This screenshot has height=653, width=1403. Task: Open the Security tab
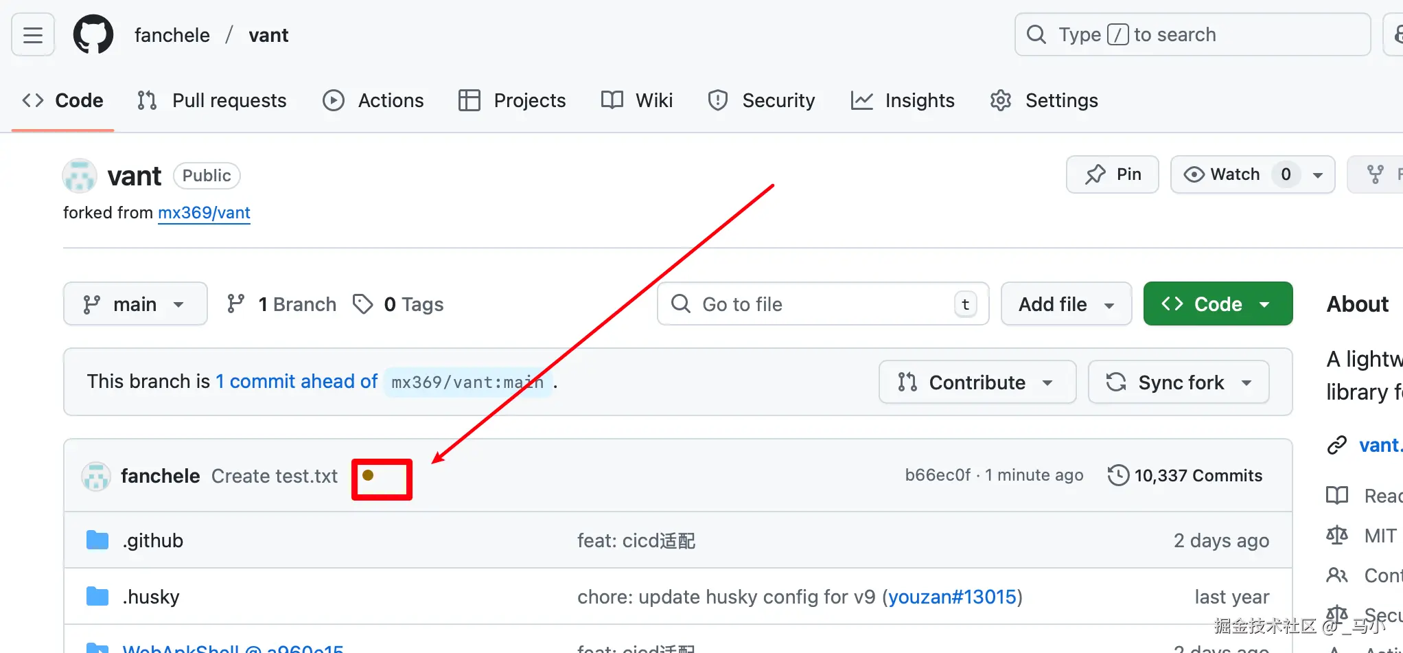(761, 100)
